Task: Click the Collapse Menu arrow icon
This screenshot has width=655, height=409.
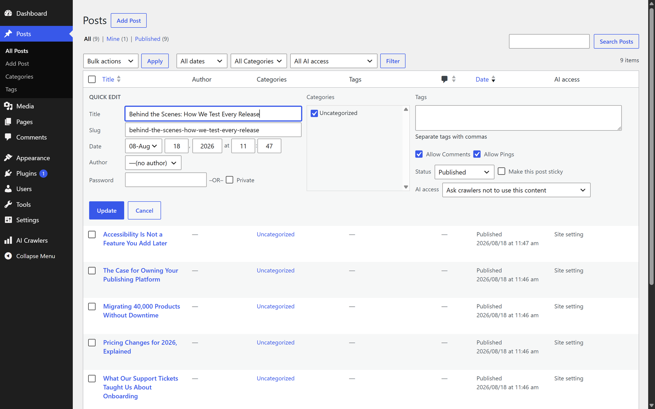Action: coord(8,256)
